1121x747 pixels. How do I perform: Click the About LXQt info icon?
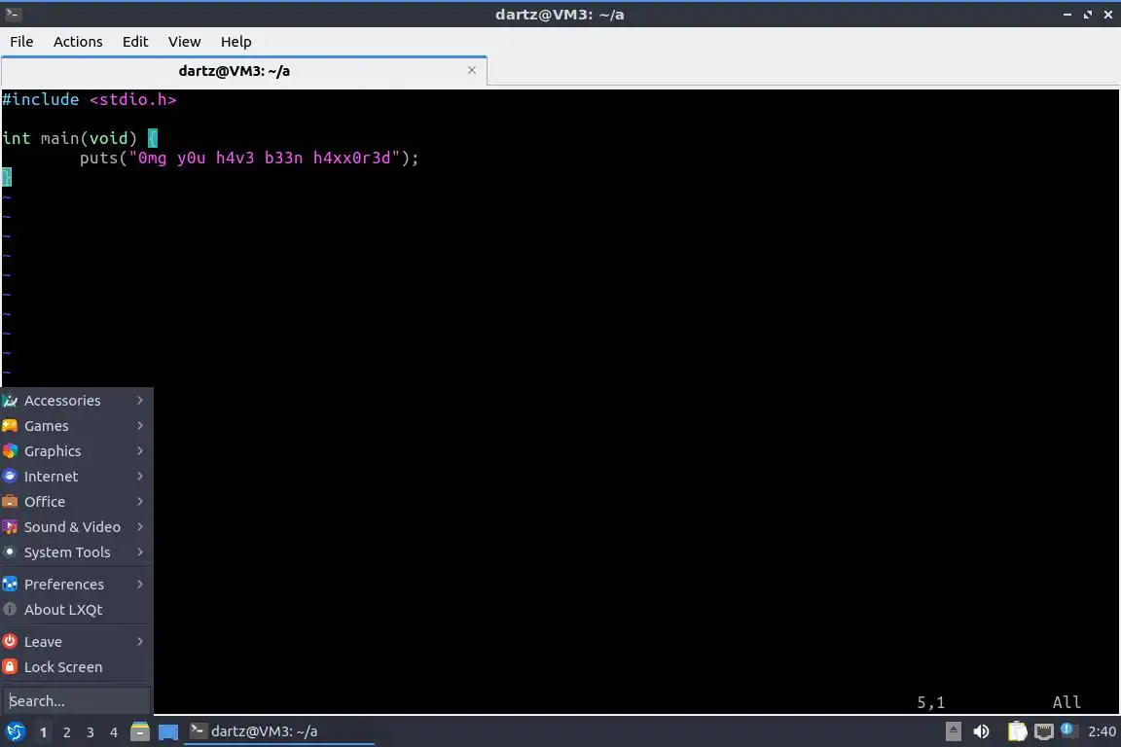(x=10, y=609)
